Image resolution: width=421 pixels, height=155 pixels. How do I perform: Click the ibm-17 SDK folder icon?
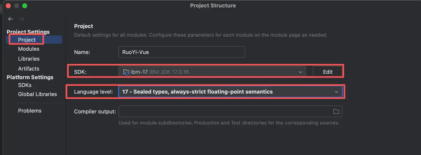pyautogui.click(x=126, y=72)
